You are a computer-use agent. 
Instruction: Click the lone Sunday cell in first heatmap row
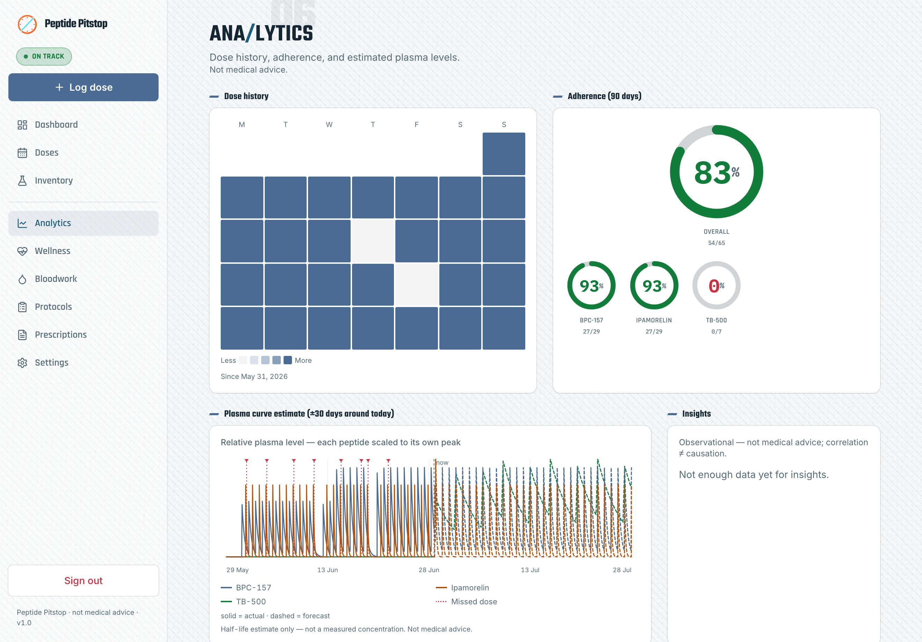(504, 154)
